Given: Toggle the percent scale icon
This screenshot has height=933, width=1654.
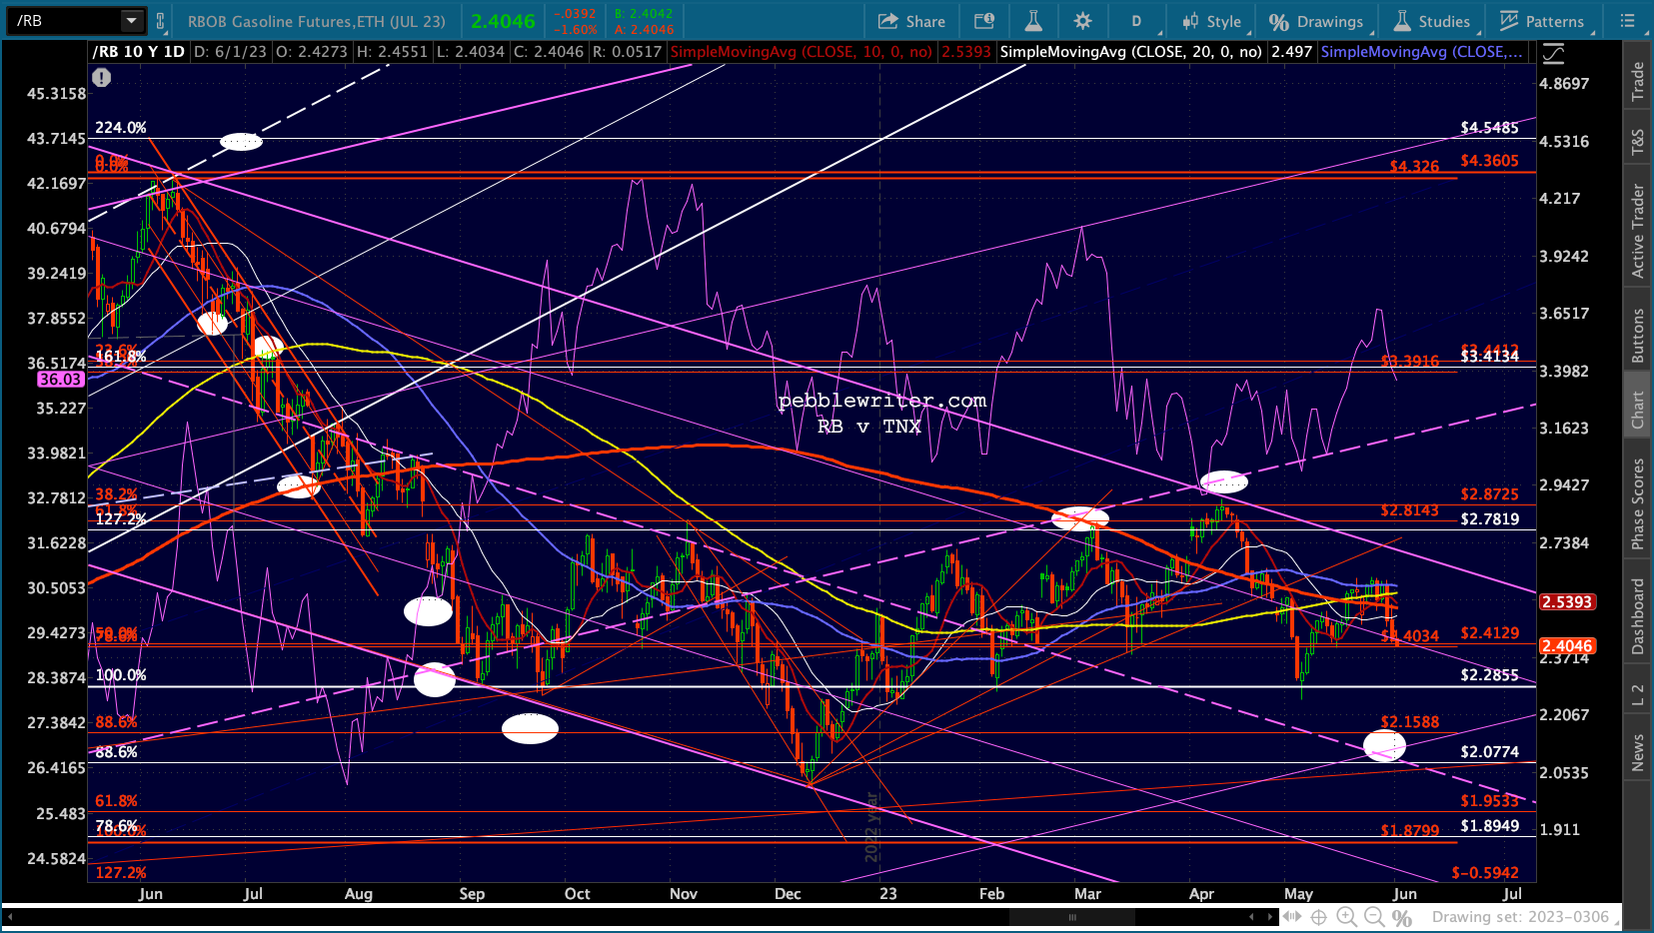Looking at the screenshot, I should 1402,918.
